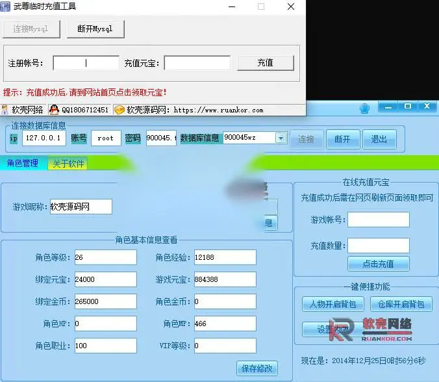Screen dimensions: 439x382
Task: Switch to the 关于软件 tab
Action: pyautogui.click(x=68, y=164)
